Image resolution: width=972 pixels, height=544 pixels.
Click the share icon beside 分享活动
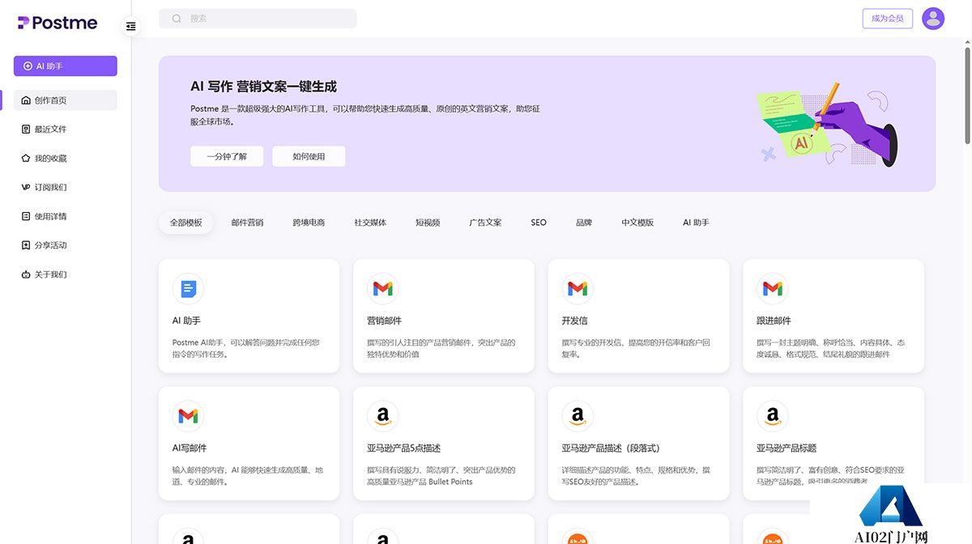[x=26, y=245]
